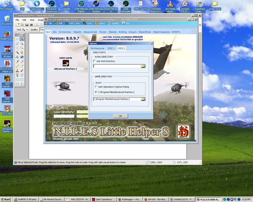Browse for work directory folder icon
Viewport: 253px width, 202px height.
coord(143,66)
